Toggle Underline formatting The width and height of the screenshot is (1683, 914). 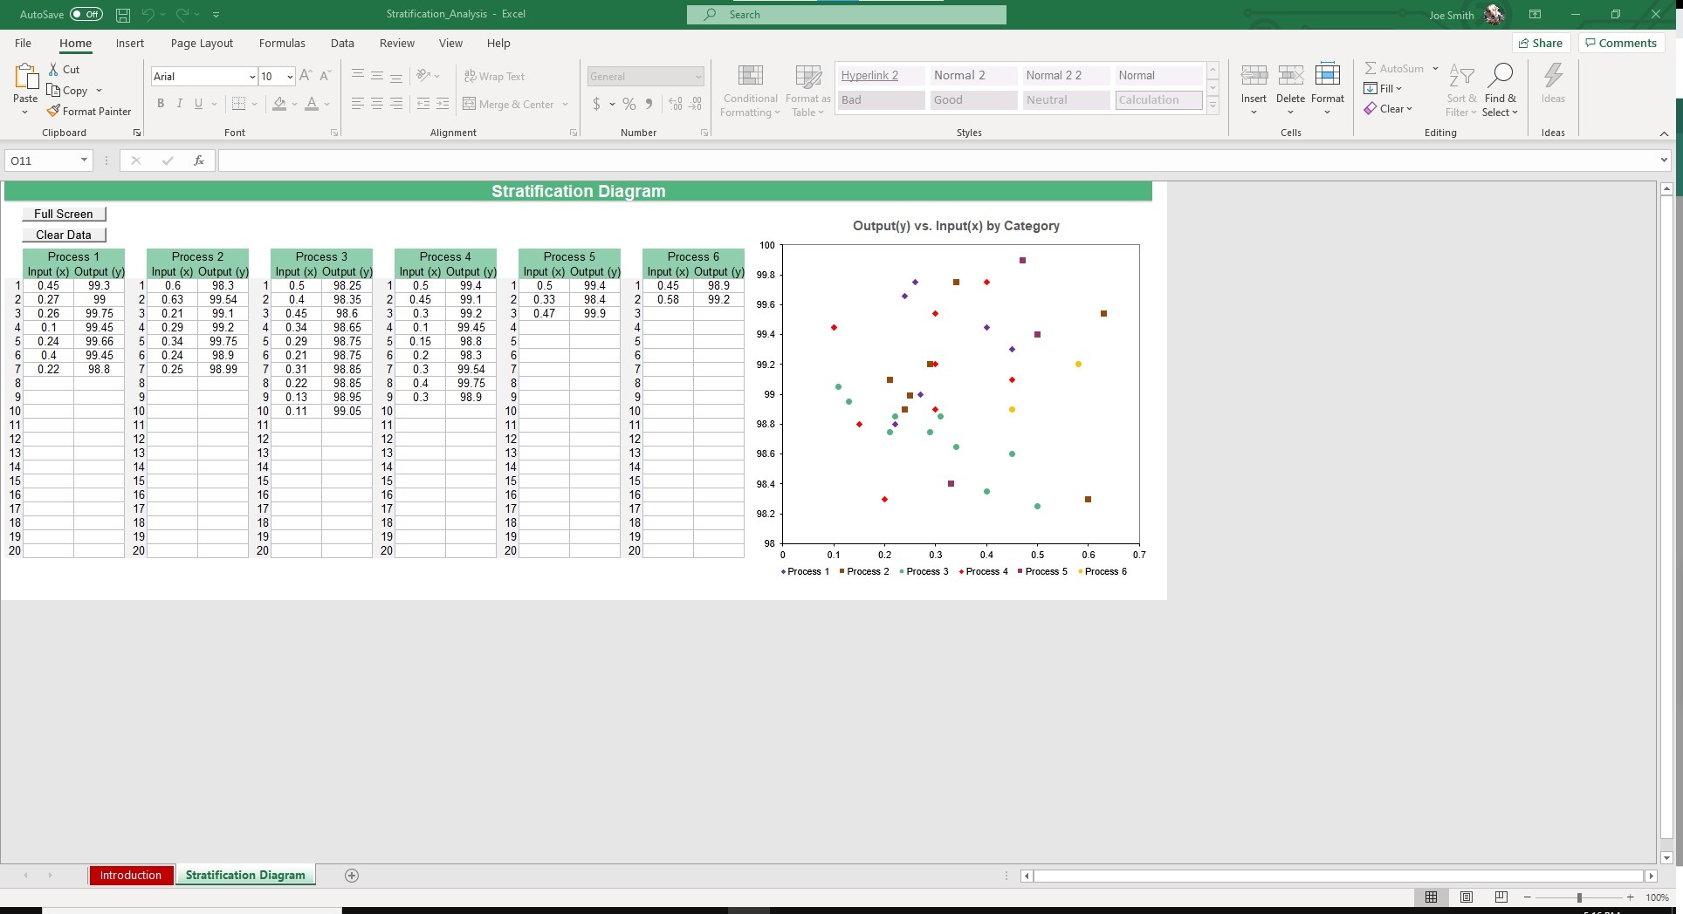199,105
